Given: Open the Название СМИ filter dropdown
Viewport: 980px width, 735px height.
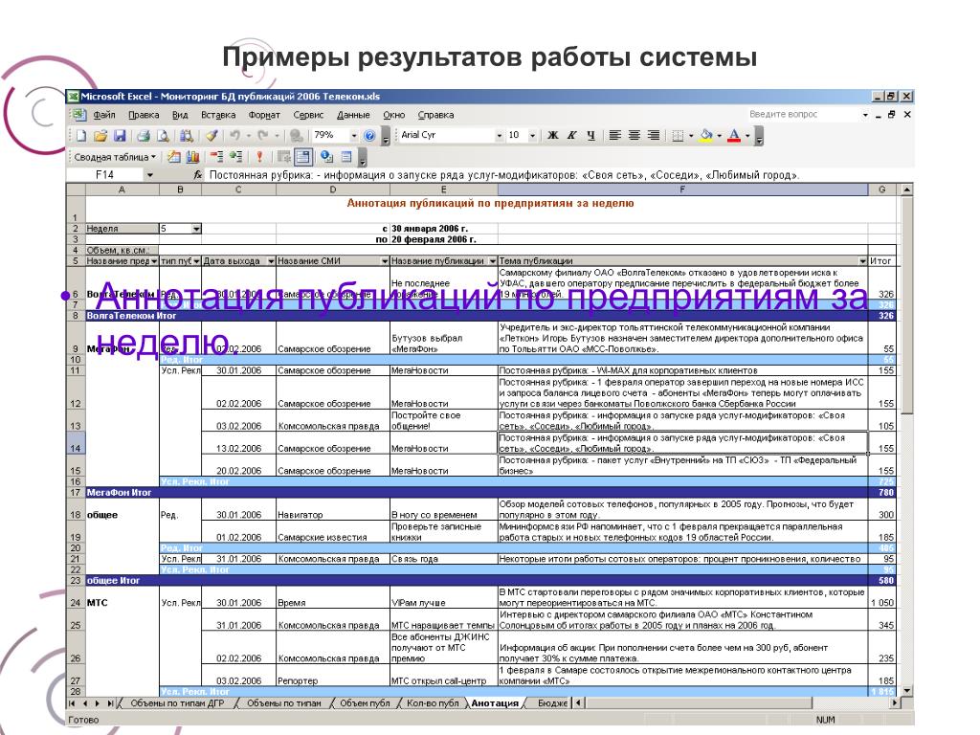Looking at the screenshot, I should pos(385,261).
